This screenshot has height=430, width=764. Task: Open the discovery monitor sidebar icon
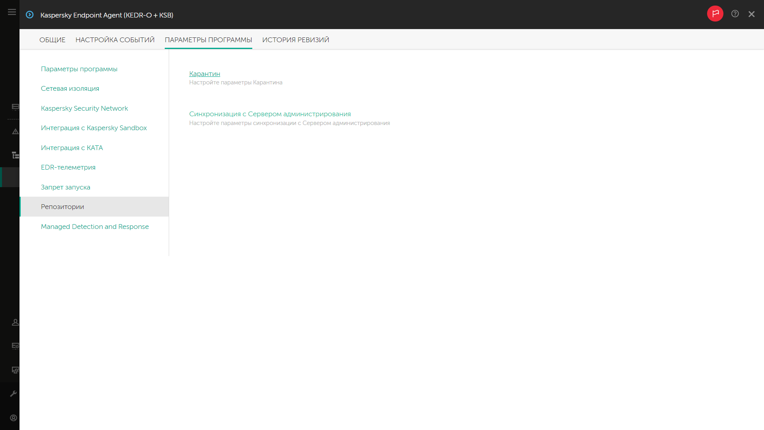[15, 370]
